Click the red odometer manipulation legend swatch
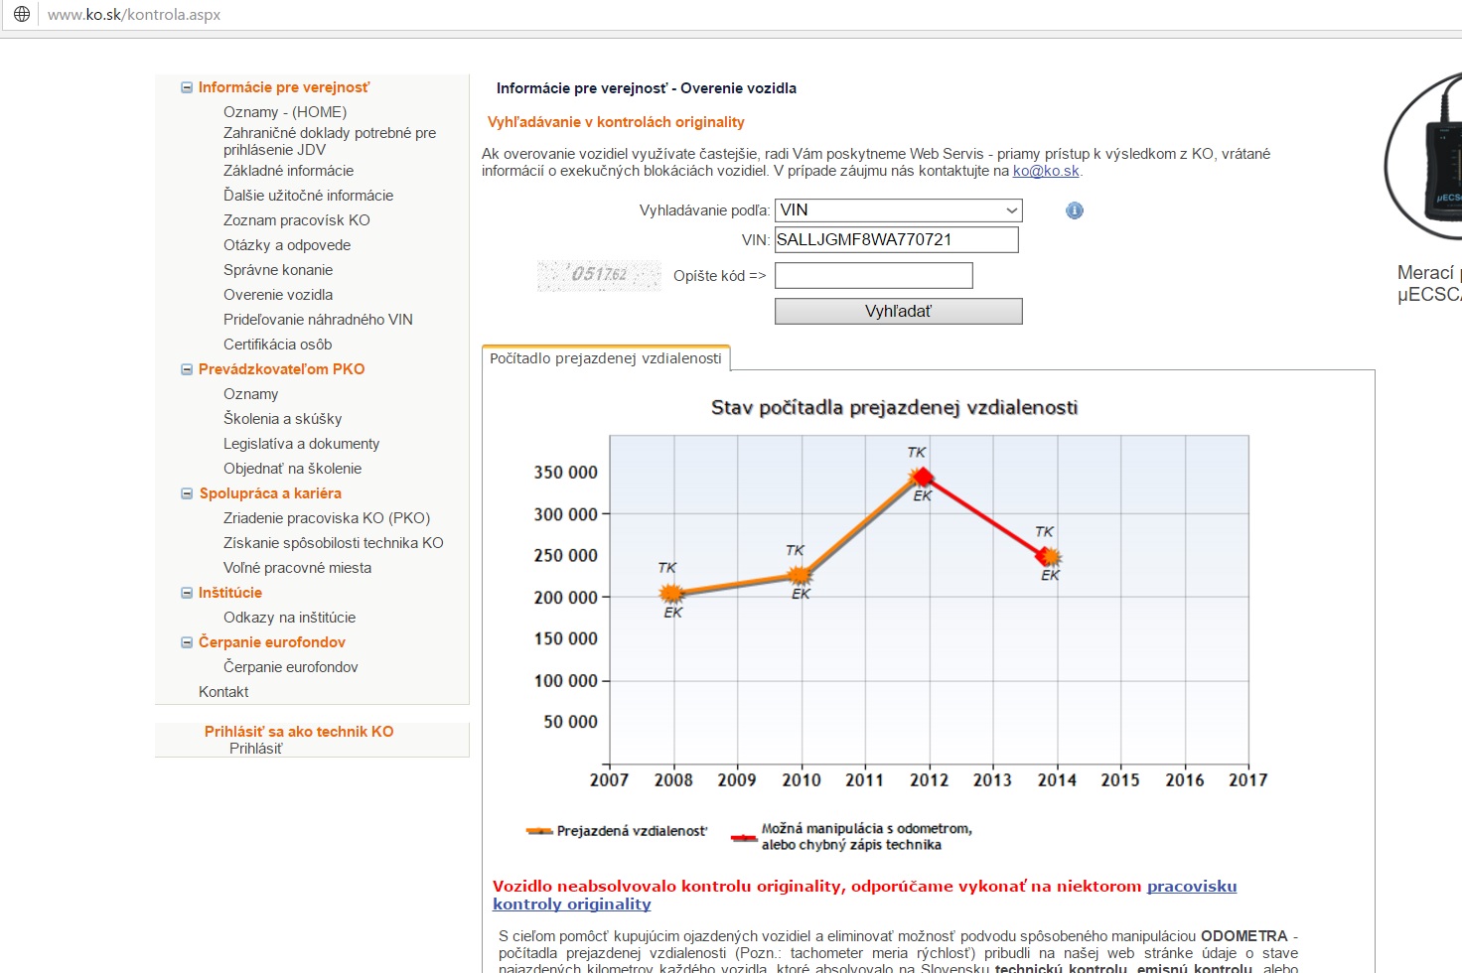This screenshot has height=973, width=1462. pos(743,837)
